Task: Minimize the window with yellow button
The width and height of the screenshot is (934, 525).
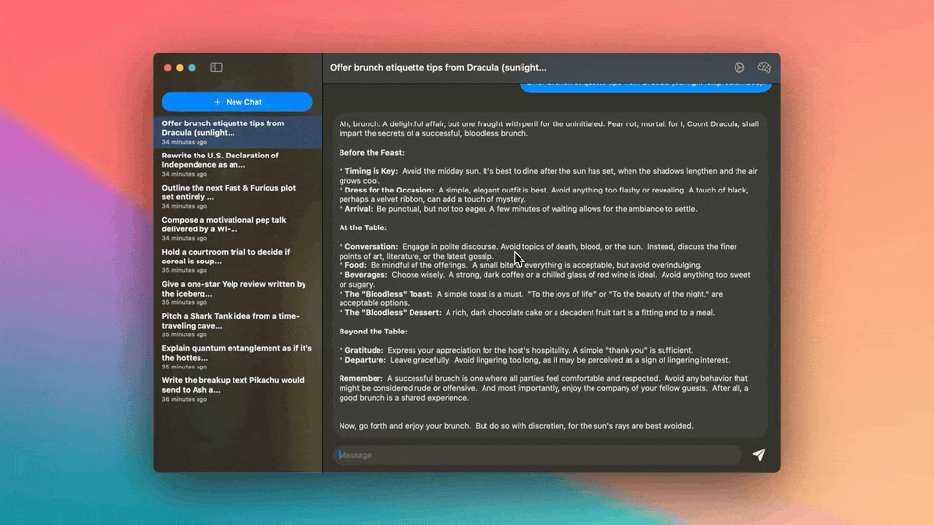Action: point(180,68)
